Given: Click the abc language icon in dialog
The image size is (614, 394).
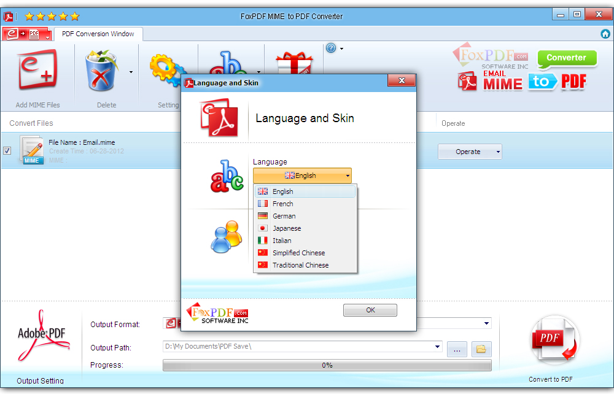Looking at the screenshot, I should pos(227,176).
